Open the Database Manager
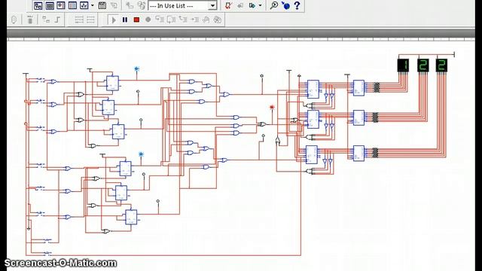The width and height of the screenshot is (482, 271). [x=142, y=5]
